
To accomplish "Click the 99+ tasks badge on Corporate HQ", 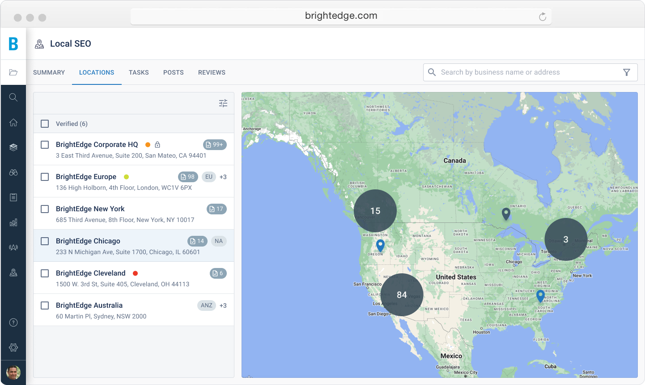I will (x=215, y=145).
